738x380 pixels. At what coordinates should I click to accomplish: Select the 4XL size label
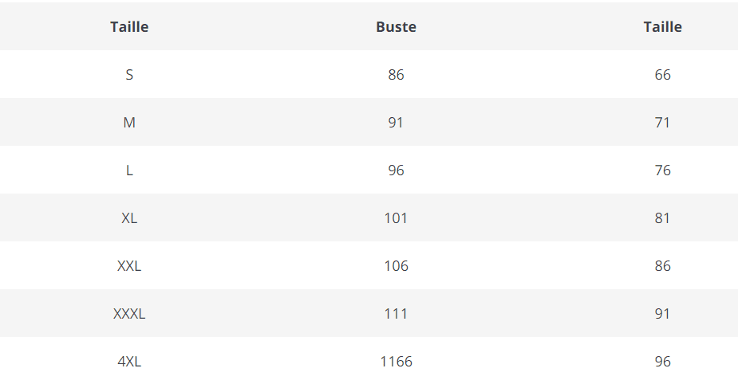click(x=129, y=362)
